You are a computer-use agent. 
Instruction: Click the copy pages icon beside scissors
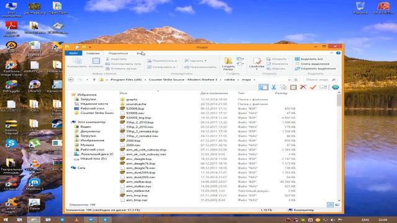pos(283,87)
